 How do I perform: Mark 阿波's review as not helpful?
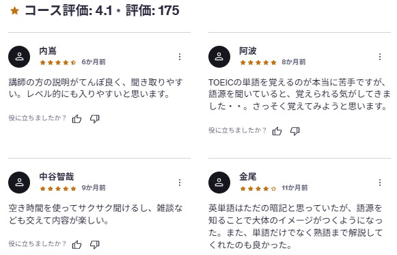295,131
